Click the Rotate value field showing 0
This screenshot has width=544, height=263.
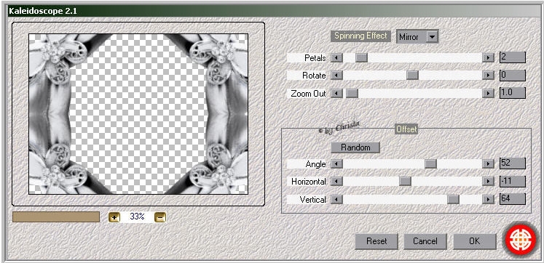513,75
